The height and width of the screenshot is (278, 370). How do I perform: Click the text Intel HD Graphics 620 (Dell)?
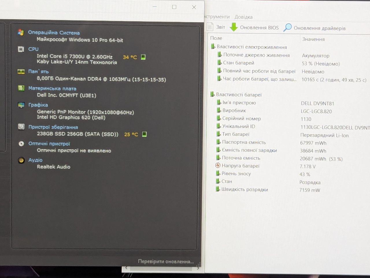point(71,117)
